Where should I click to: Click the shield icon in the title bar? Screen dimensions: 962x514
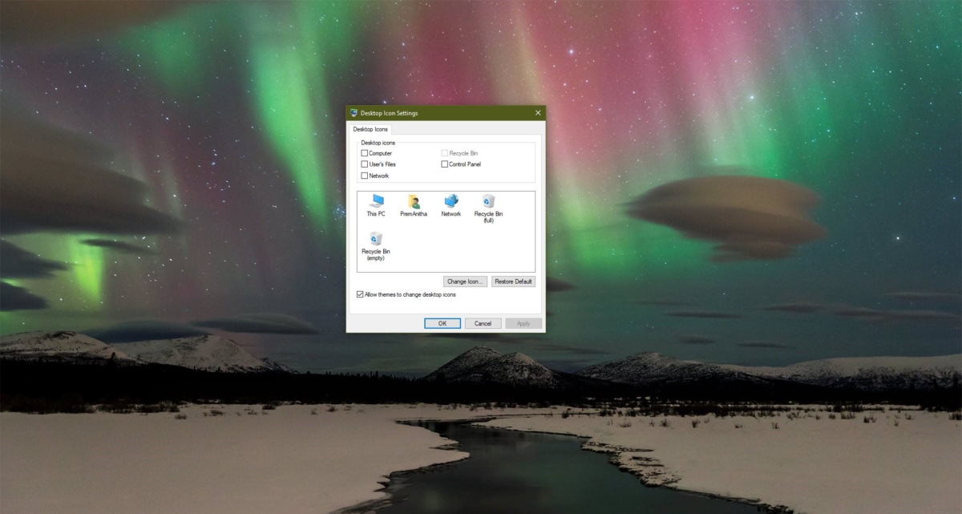[x=353, y=113]
